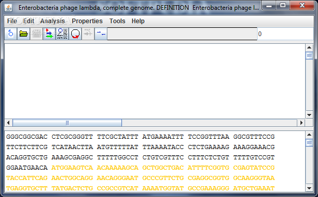Click highlighted sequence block GCTGGCTGAC

coord(163,168)
